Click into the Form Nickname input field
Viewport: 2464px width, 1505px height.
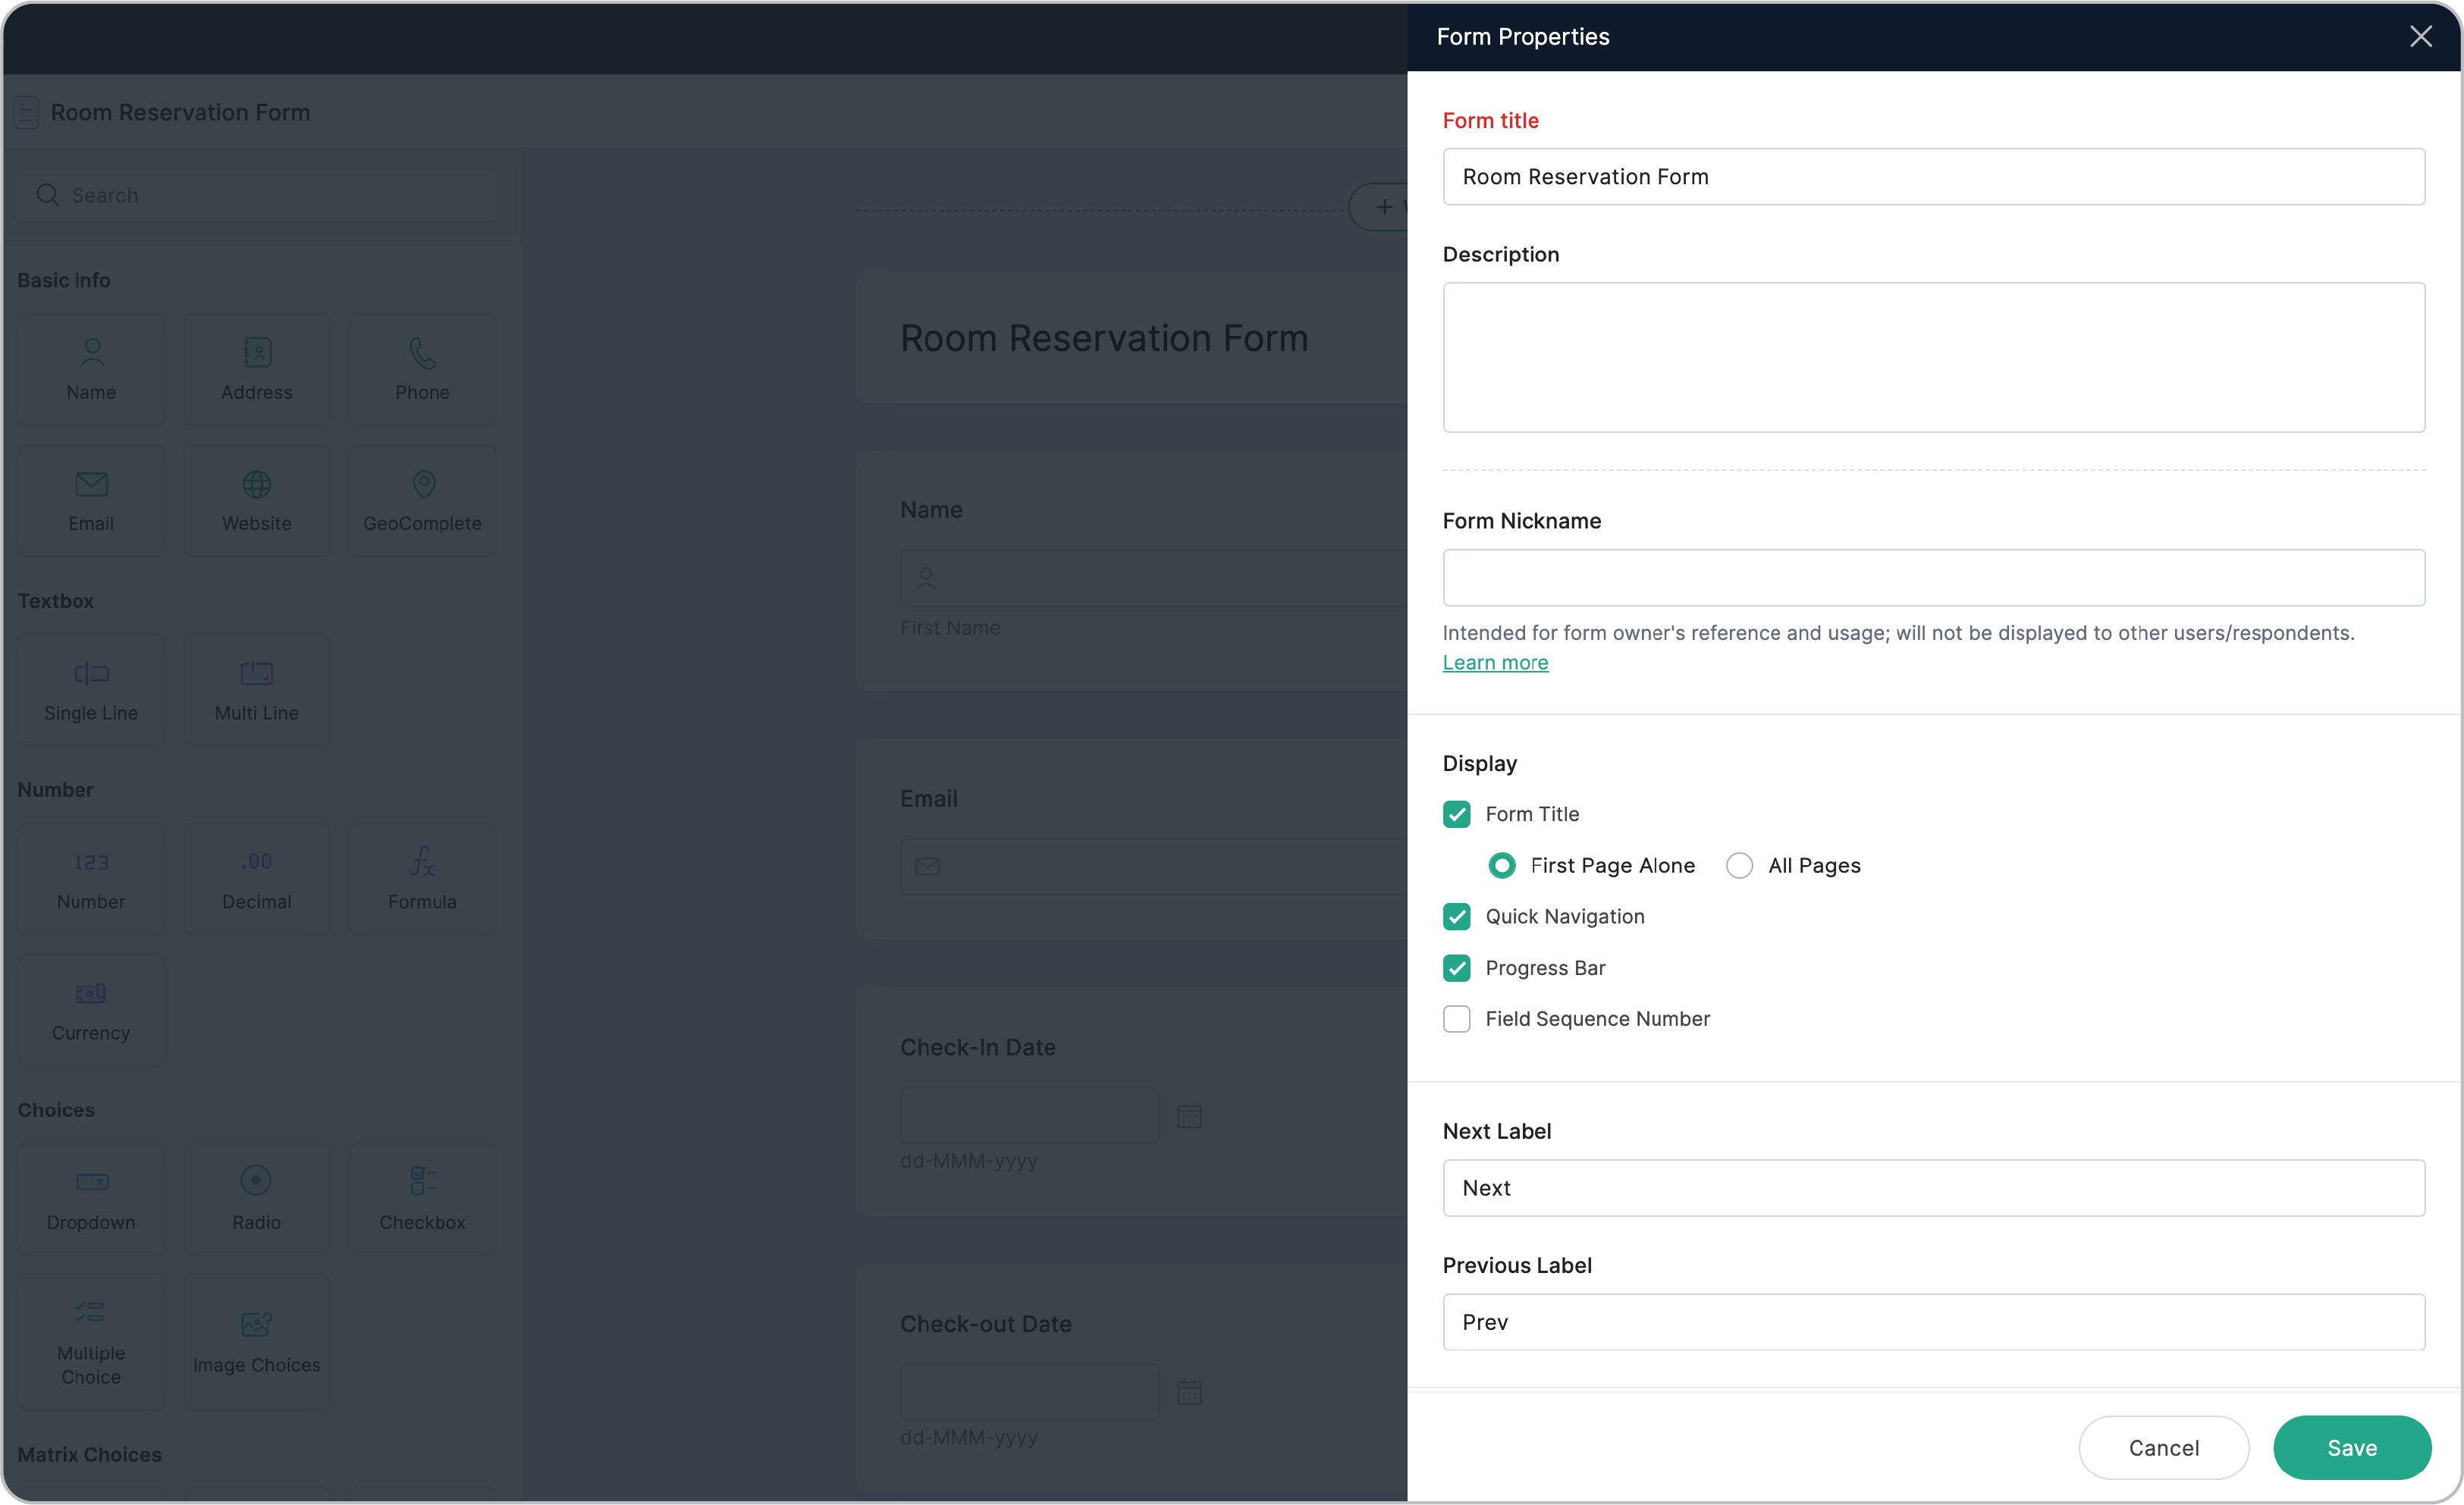pyautogui.click(x=1933, y=577)
